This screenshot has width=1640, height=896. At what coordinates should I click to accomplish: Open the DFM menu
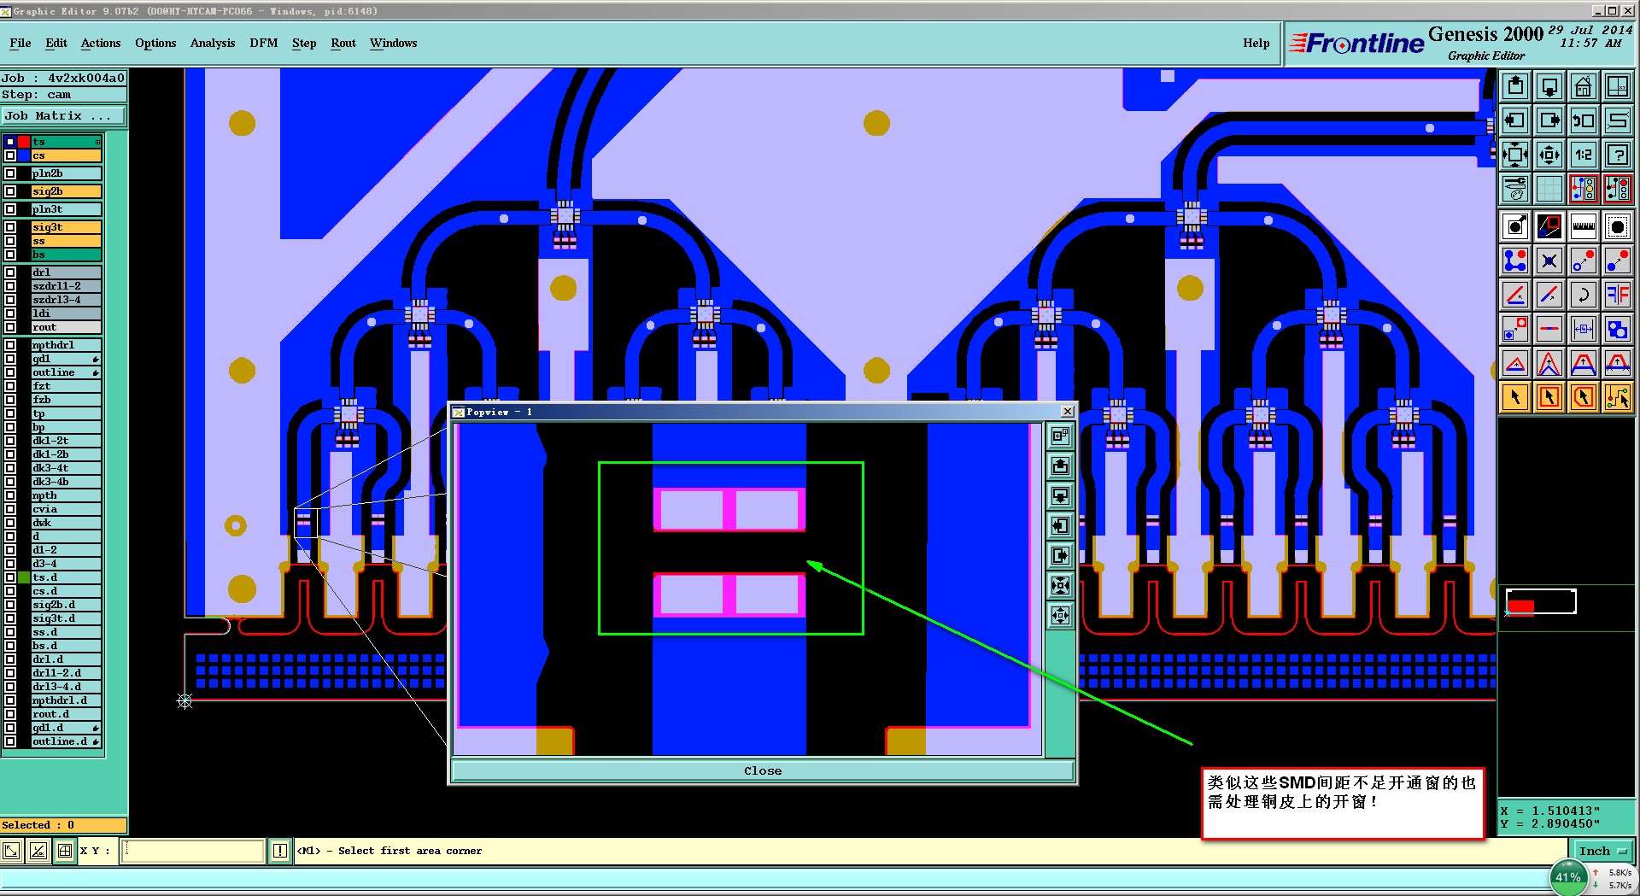point(264,43)
